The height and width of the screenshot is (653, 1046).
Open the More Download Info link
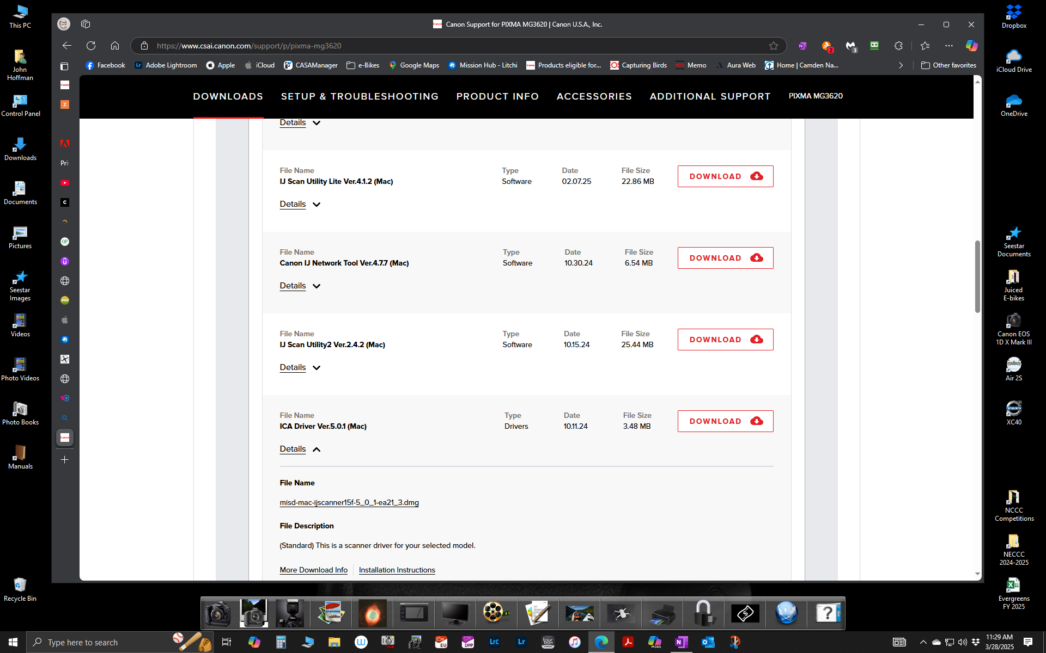point(313,570)
